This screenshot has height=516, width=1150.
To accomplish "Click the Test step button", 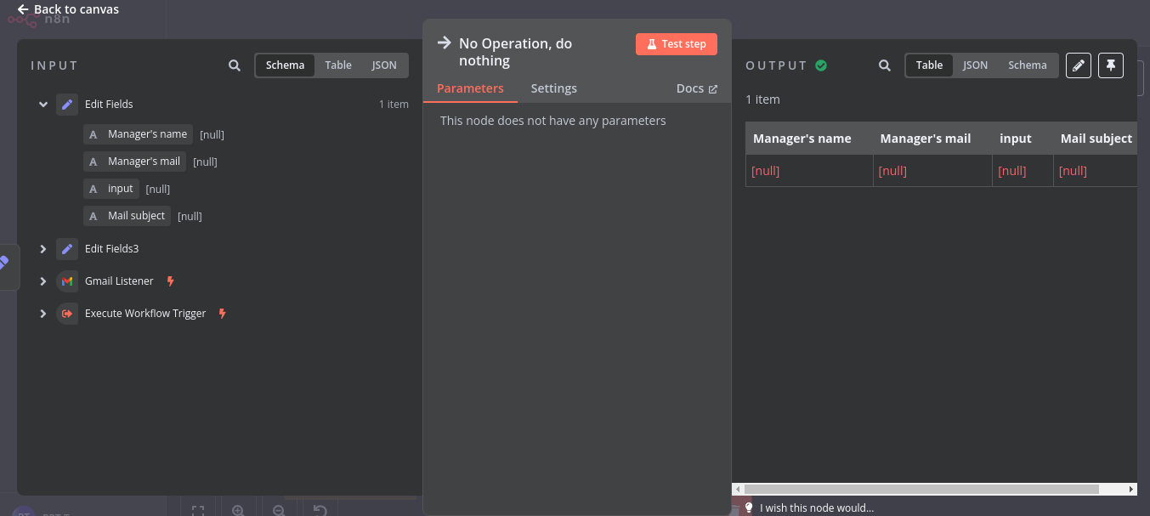I will tap(677, 44).
